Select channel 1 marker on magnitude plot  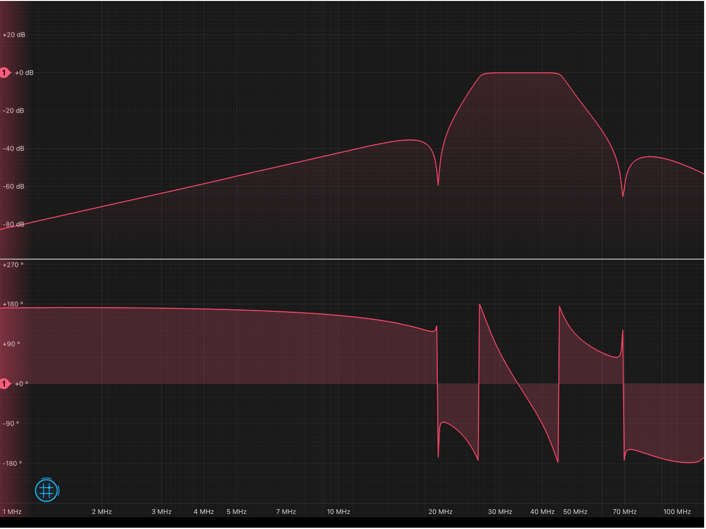click(5, 73)
